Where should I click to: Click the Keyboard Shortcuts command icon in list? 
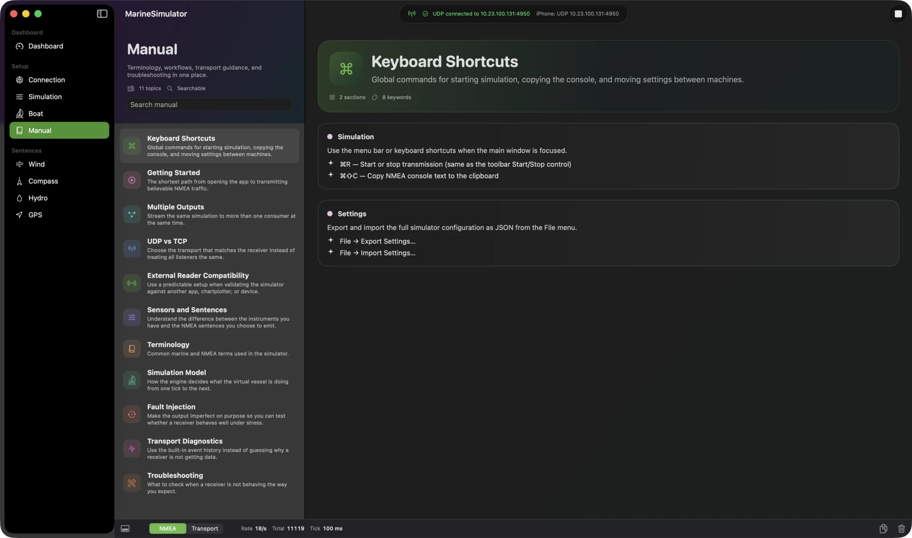[x=132, y=146]
